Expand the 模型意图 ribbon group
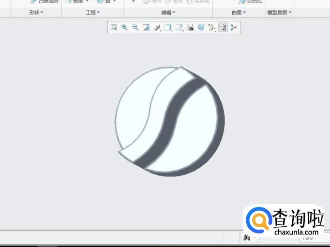 coord(279,13)
